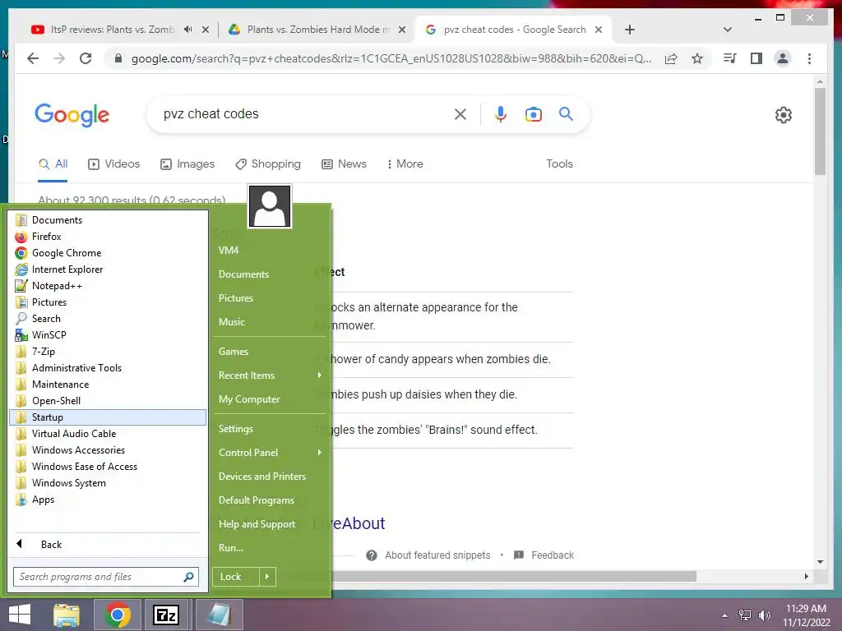Mute the YouTube tab's audio icon

188,30
